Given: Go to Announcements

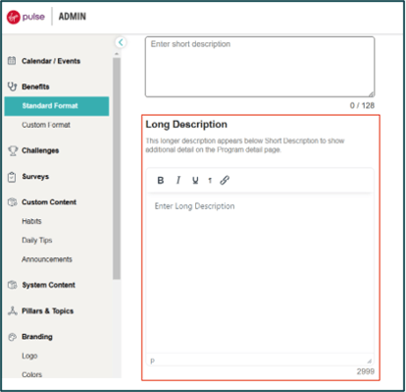Looking at the screenshot, I should point(47,259).
